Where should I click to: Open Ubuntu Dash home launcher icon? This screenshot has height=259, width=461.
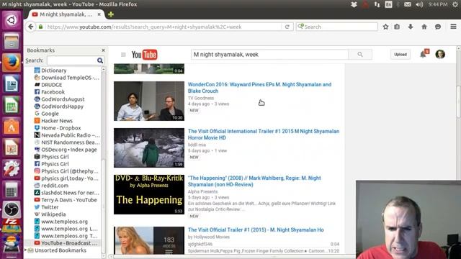[12, 20]
